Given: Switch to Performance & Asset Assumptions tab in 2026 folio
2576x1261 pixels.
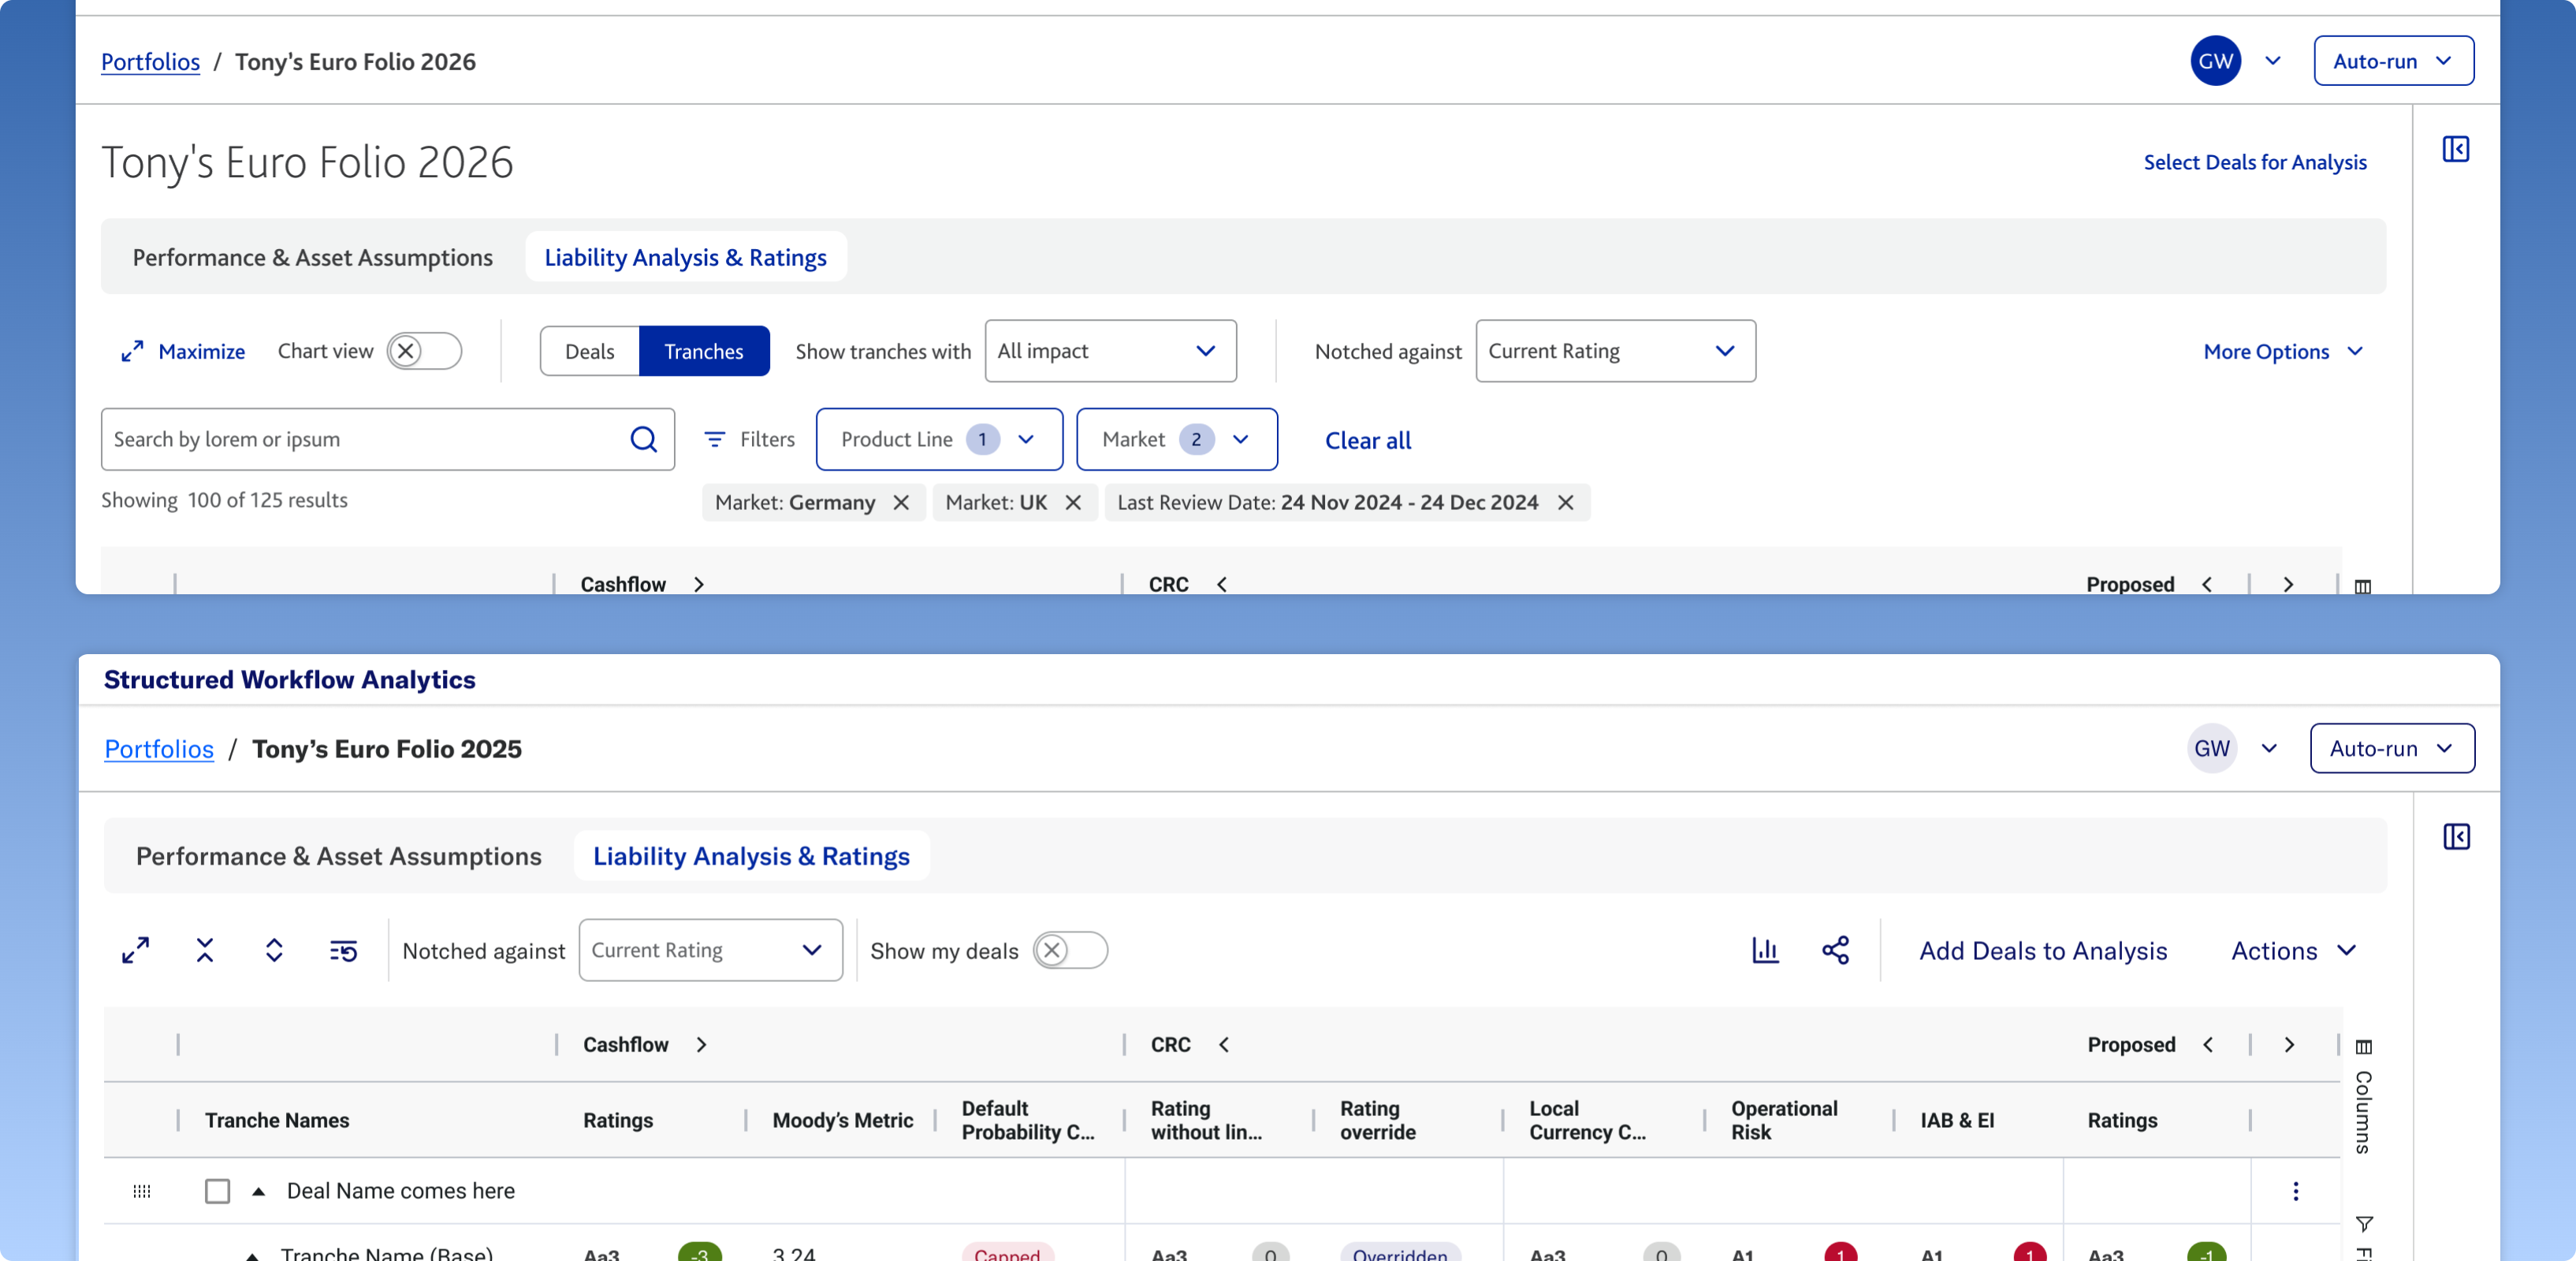Looking at the screenshot, I should point(312,257).
